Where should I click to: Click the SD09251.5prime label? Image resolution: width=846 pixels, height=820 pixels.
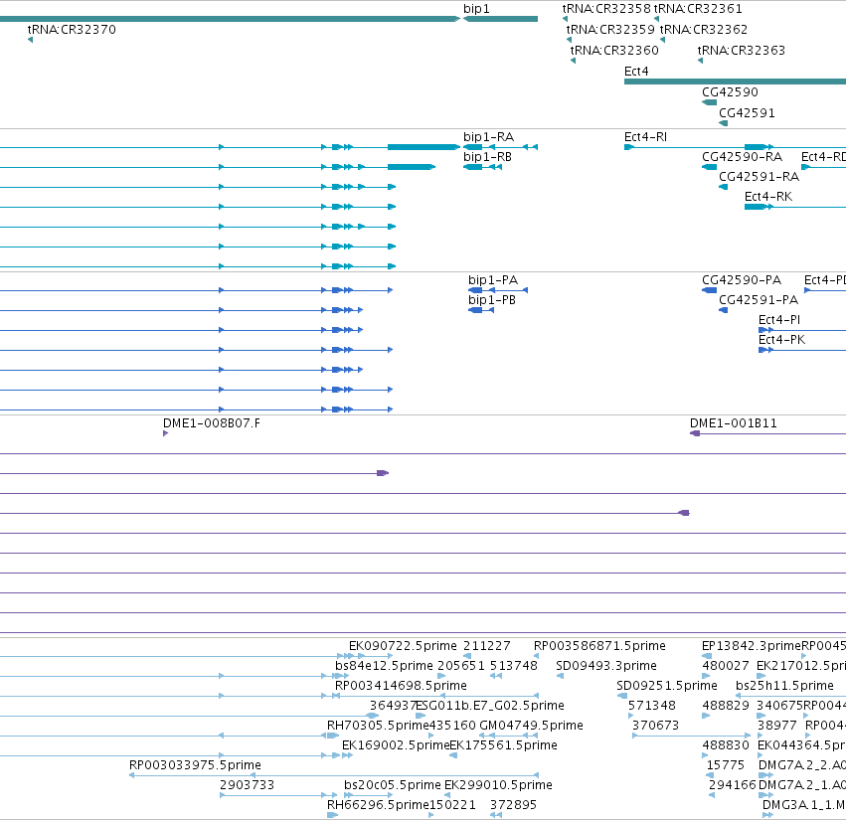coord(667,686)
